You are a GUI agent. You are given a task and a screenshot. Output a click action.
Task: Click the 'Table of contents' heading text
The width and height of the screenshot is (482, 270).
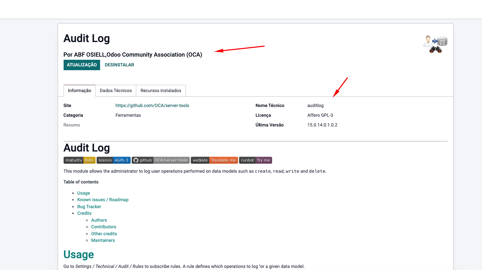pos(81,182)
